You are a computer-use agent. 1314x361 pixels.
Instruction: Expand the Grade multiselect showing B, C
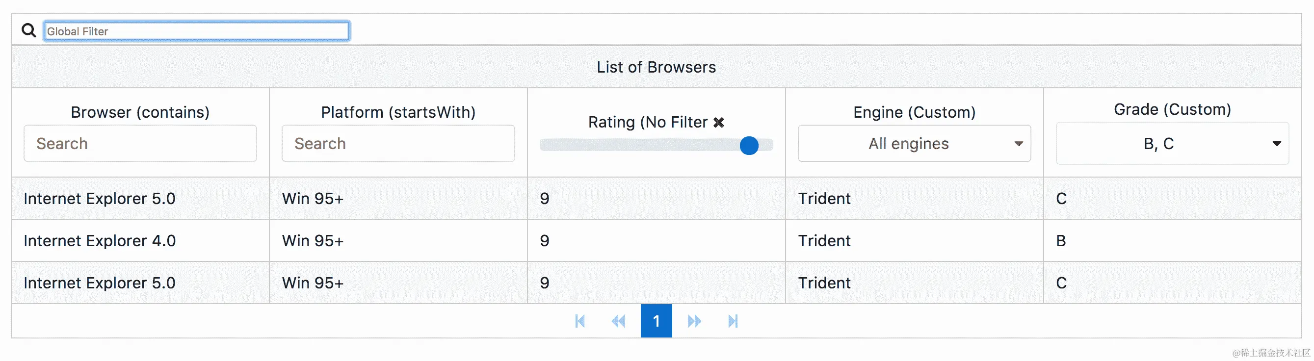[1158, 144]
